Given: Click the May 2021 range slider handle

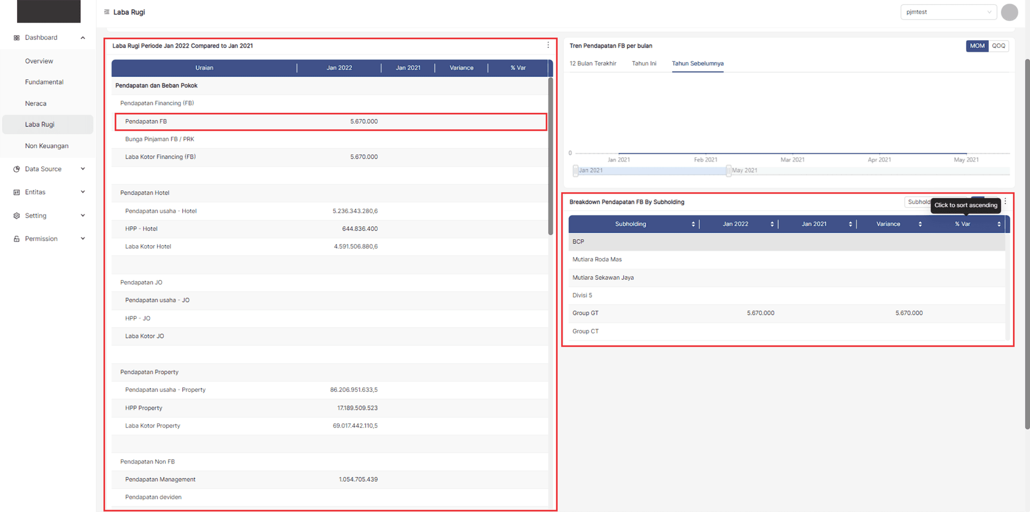Looking at the screenshot, I should pos(728,170).
